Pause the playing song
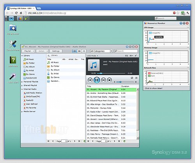 click(x=97, y=80)
